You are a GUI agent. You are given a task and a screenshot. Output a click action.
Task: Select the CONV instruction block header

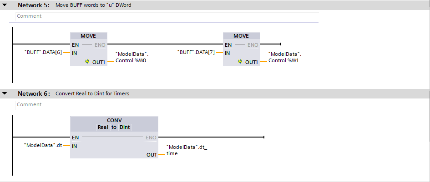pos(114,120)
